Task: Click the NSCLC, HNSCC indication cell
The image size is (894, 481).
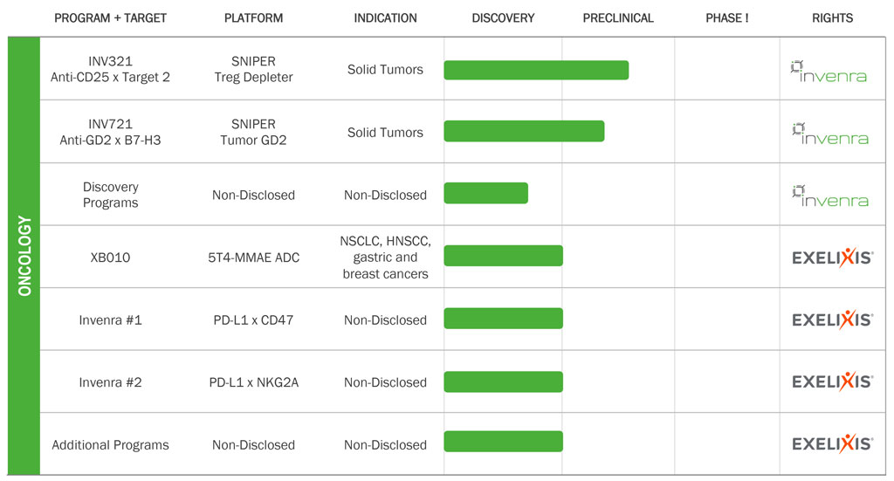Action: pyautogui.click(x=385, y=257)
